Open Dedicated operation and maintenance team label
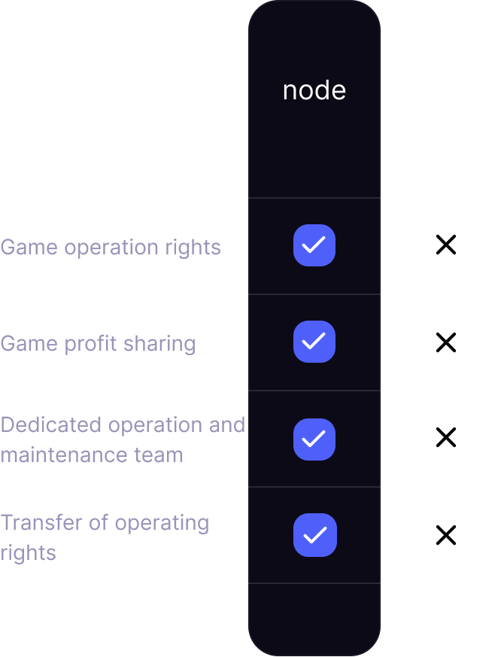 pos(123,440)
